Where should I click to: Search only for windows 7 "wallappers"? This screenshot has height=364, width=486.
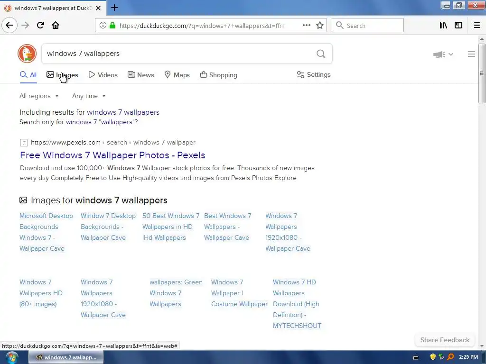pos(102,122)
